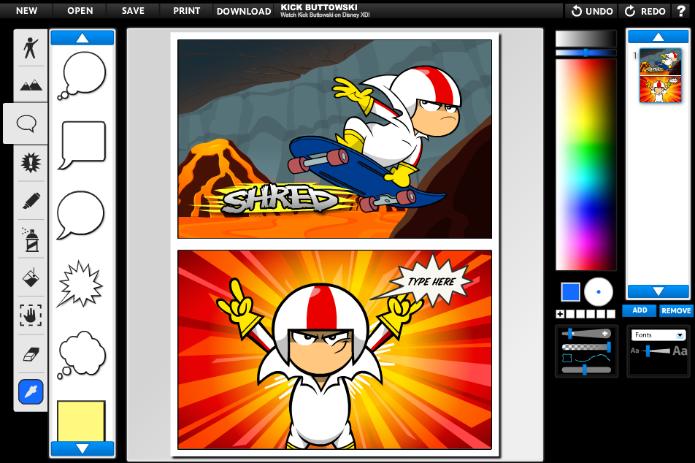Click the wavy line edge style icon
This screenshot has width=695, height=463.
(593, 357)
